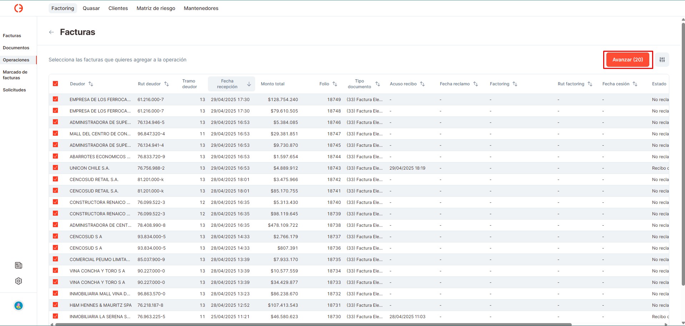The height and width of the screenshot is (326, 685).
Task: Open the news panel icon in sidebar
Action: [19, 265]
